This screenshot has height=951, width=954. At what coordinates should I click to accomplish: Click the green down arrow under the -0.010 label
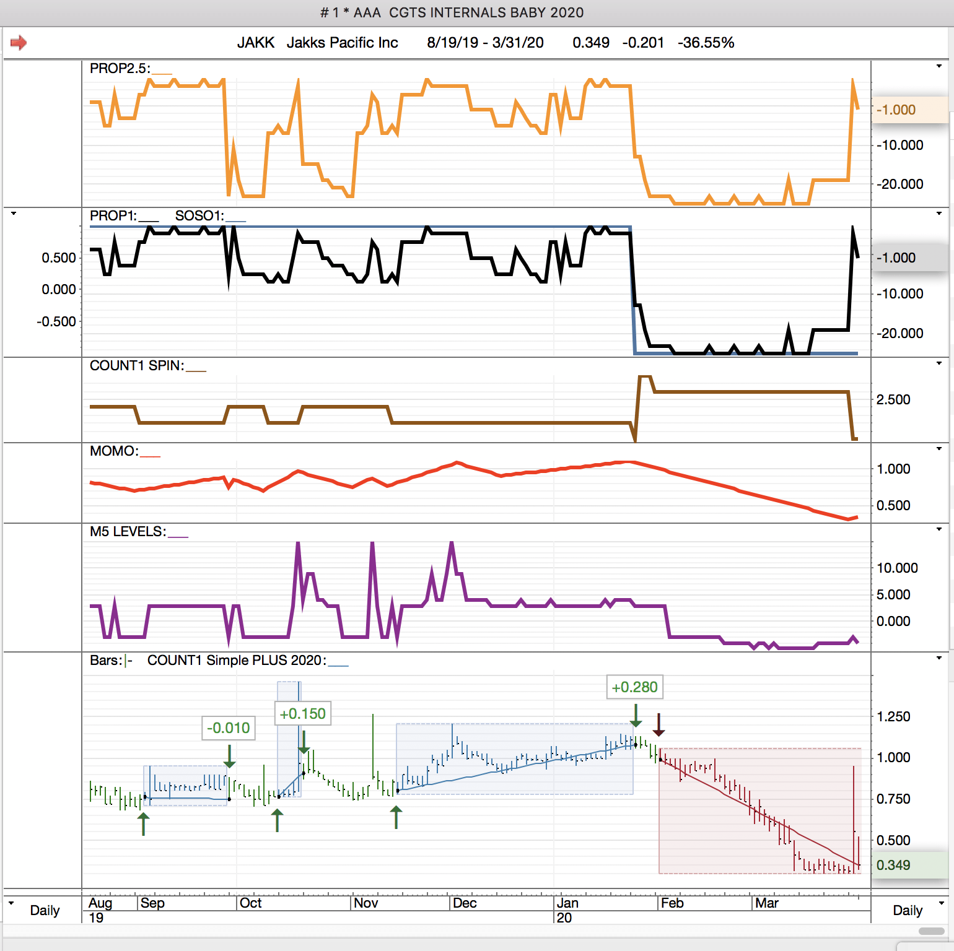coord(229,757)
